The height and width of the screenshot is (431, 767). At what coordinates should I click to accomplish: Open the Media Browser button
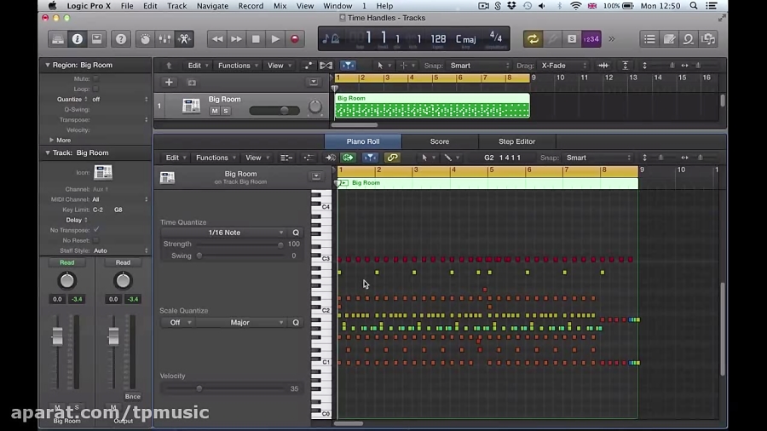click(708, 39)
